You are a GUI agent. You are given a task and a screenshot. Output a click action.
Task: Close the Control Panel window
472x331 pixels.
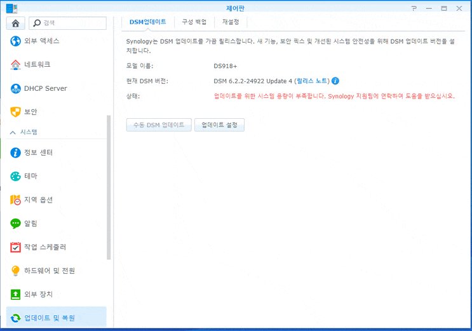(x=459, y=8)
